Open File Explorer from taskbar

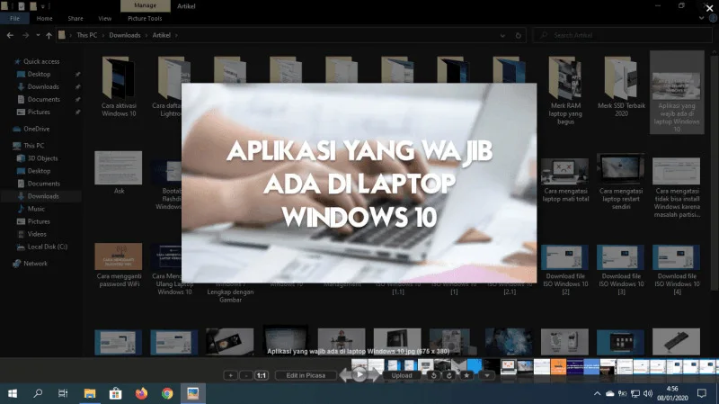(89, 393)
